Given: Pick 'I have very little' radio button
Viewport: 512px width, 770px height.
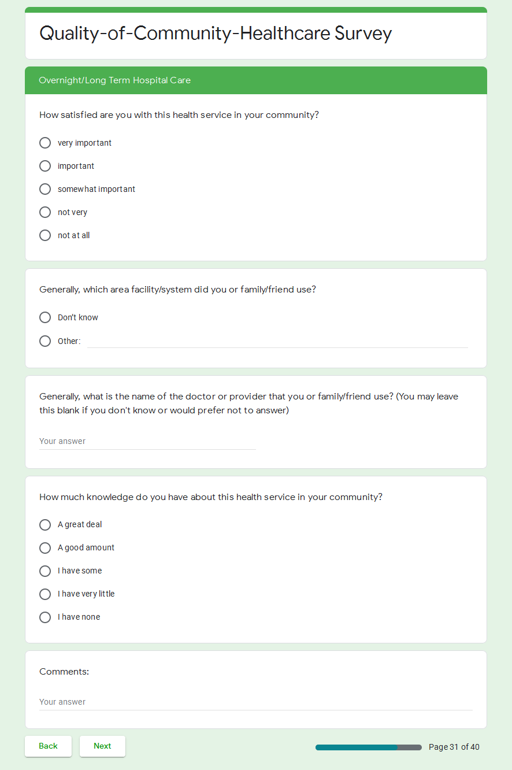Looking at the screenshot, I should (45, 594).
